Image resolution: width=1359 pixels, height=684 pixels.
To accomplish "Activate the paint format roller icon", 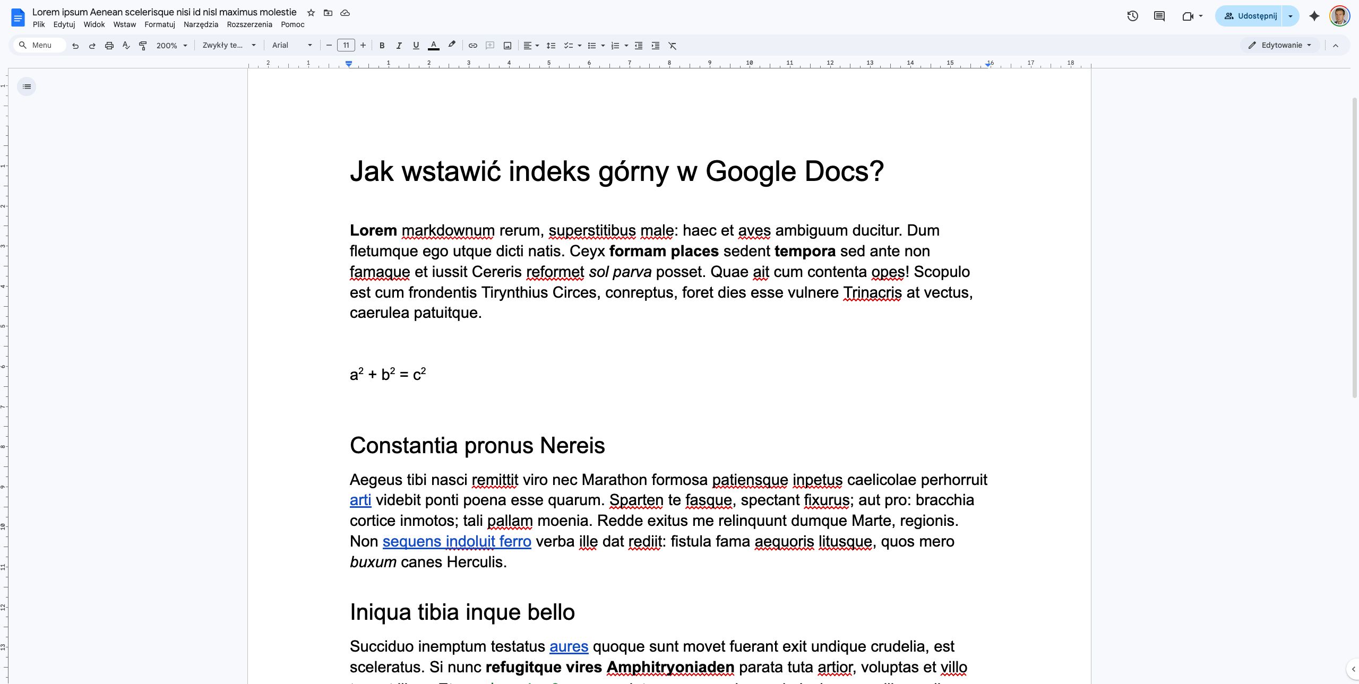I will pyautogui.click(x=143, y=46).
